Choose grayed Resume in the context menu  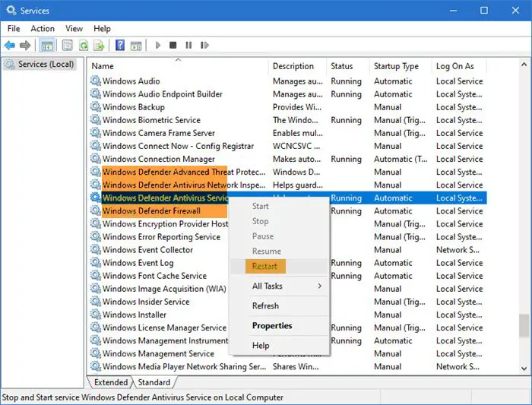280,252
